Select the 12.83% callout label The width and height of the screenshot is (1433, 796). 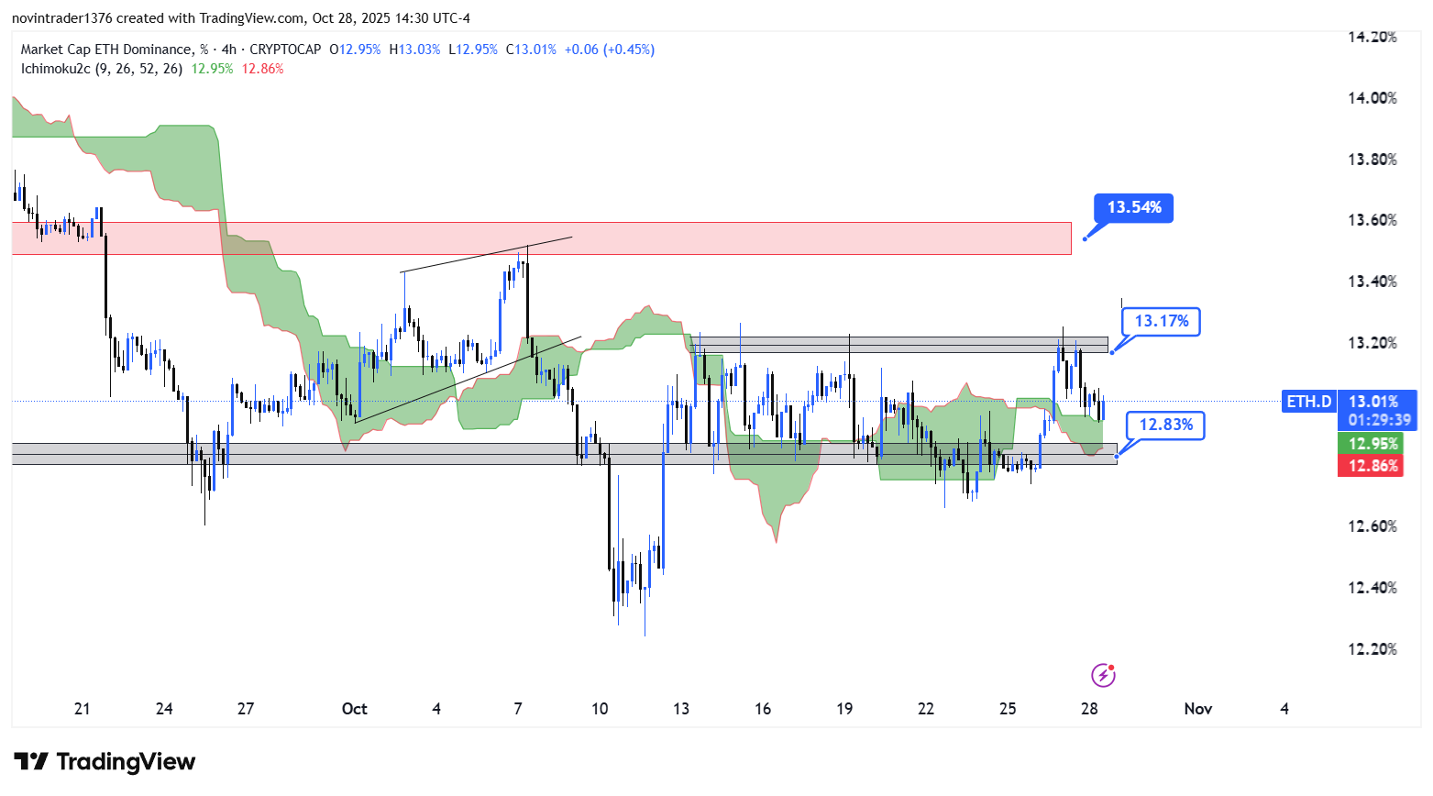(1165, 425)
